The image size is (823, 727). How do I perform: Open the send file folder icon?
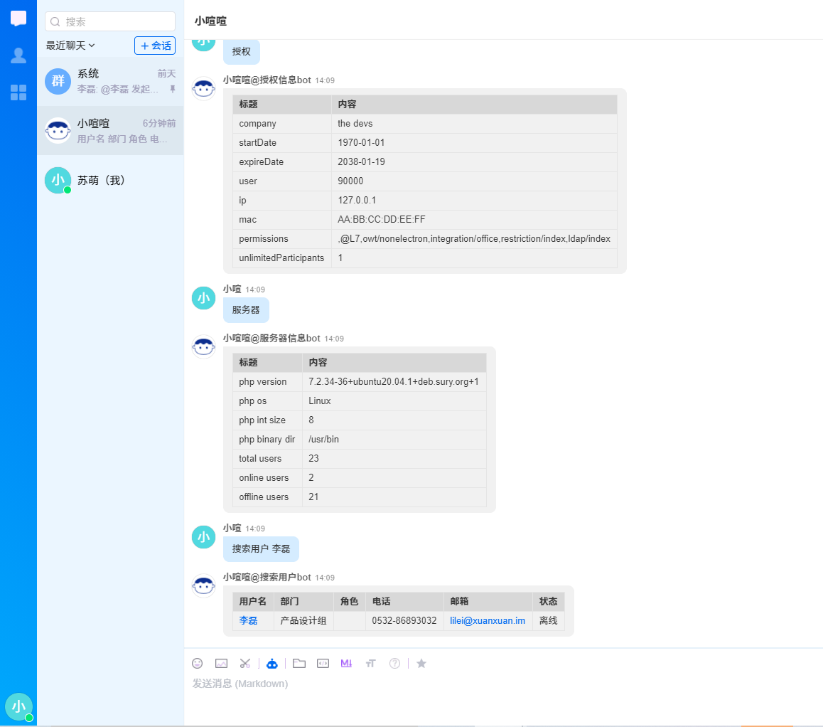click(299, 663)
